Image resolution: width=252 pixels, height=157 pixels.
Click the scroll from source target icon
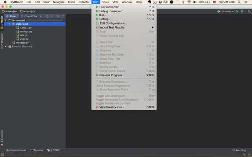[47, 16]
